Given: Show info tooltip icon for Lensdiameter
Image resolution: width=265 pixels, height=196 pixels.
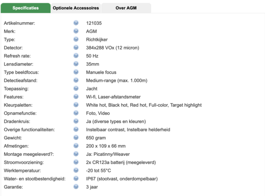Looking at the screenshot, I should pyautogui.click(x=76, y=64).
